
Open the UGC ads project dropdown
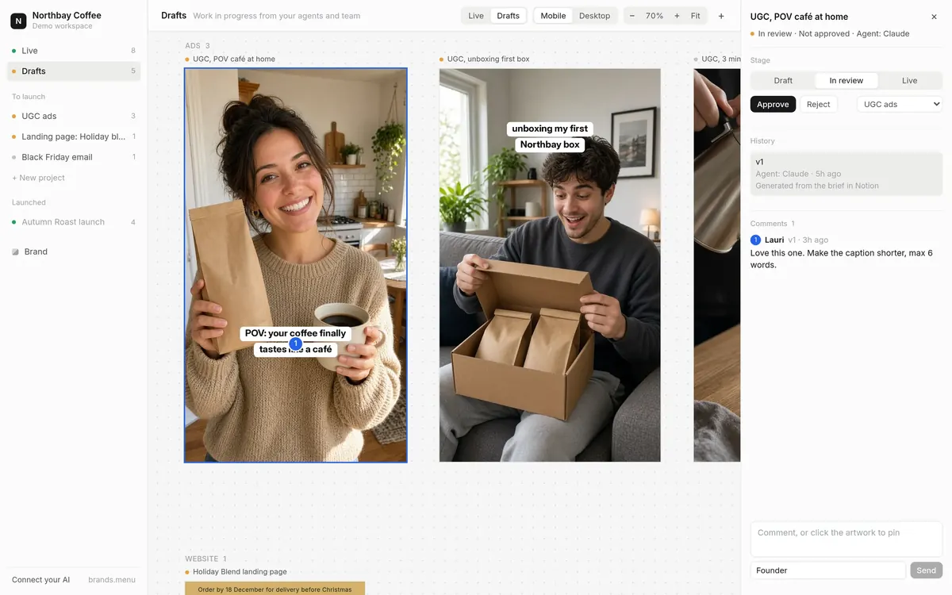pos(900,104)
